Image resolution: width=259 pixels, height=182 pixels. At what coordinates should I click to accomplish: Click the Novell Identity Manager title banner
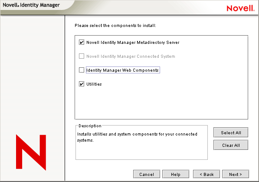[31, 5]
